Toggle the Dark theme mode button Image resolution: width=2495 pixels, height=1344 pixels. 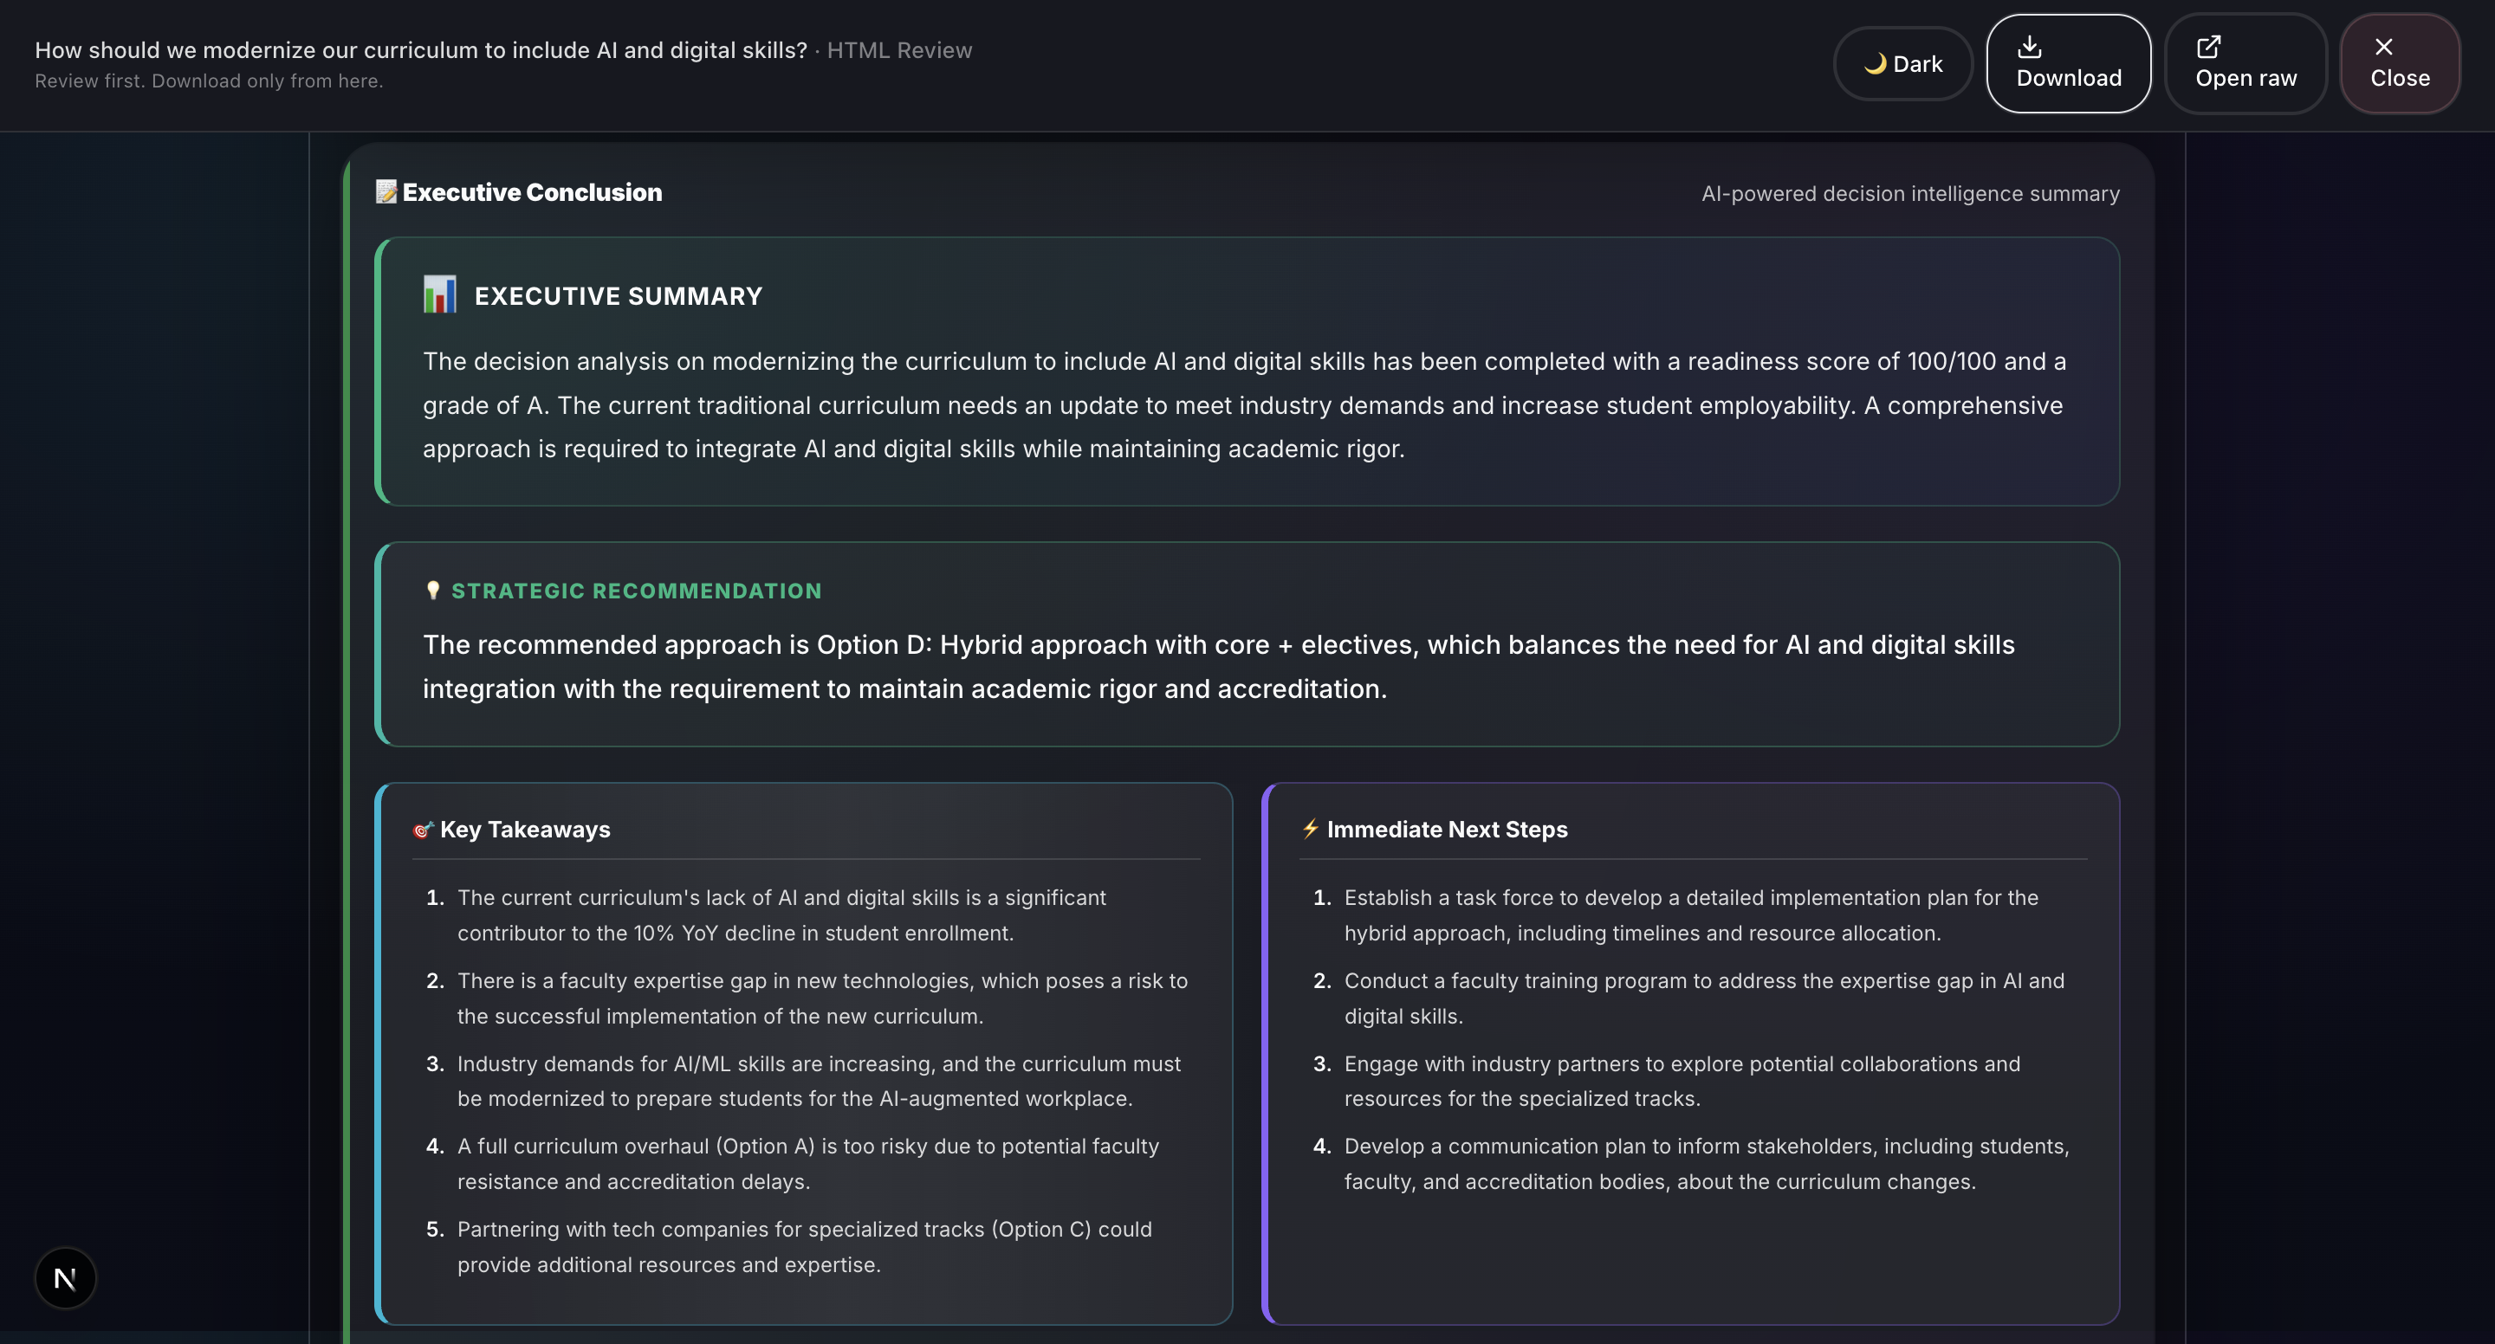(1902, 64)
